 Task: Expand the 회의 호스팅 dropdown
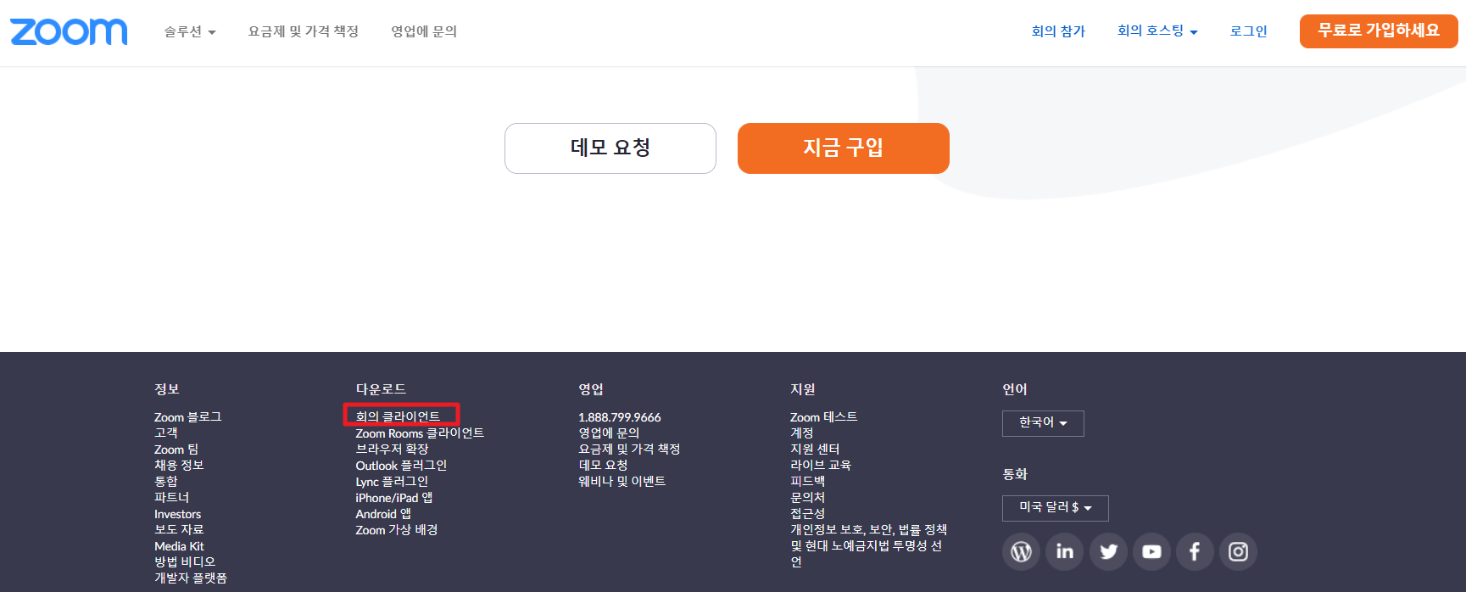(x=1157, y=31)
